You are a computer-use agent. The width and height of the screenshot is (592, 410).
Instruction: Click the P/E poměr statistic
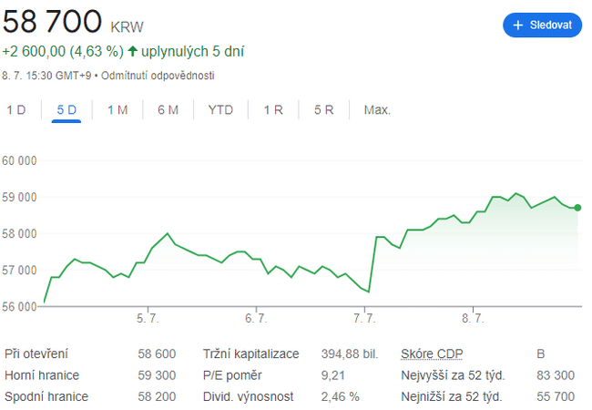pyautogui.click(x=231, y=375)
